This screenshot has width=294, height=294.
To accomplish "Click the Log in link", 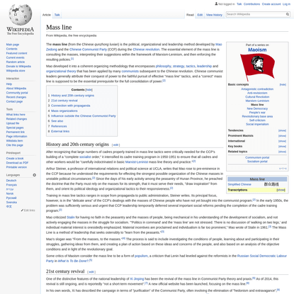I will point(286,4).
